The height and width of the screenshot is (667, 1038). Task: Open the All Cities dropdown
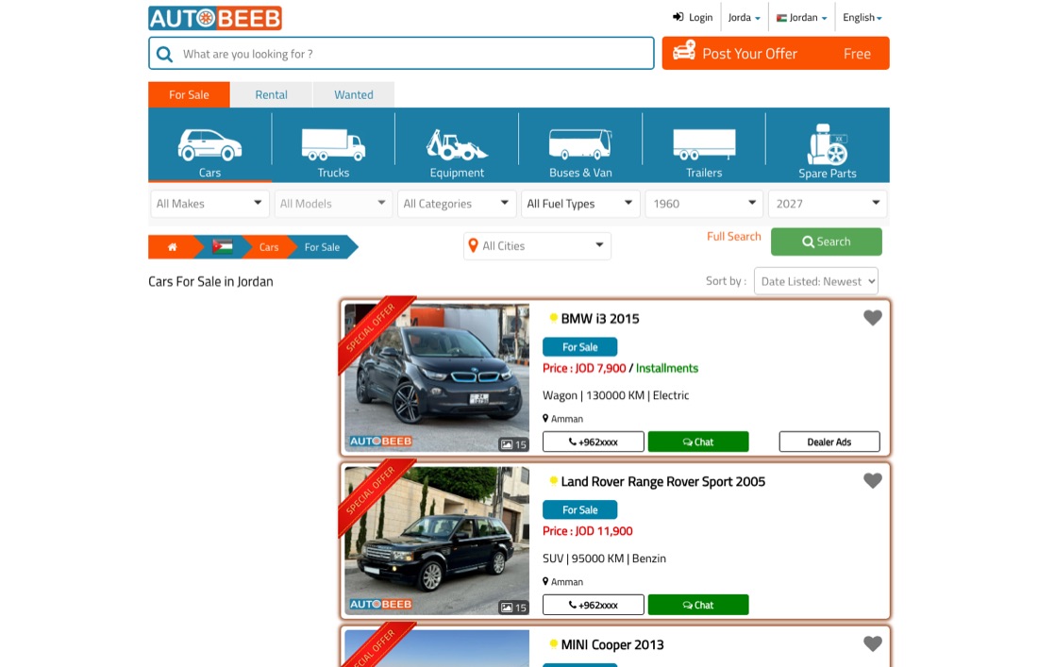pyautogui.click(x=537, y=246)
